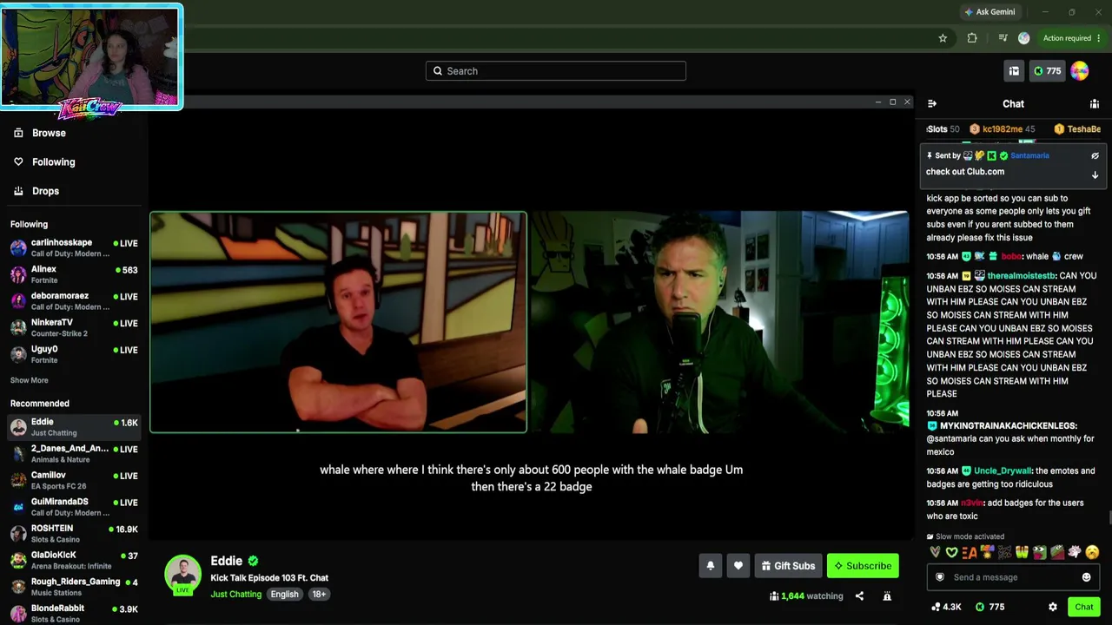Open the Drops section
Image resolution: width=1112 pixels, height=625 pixels.
45,191
